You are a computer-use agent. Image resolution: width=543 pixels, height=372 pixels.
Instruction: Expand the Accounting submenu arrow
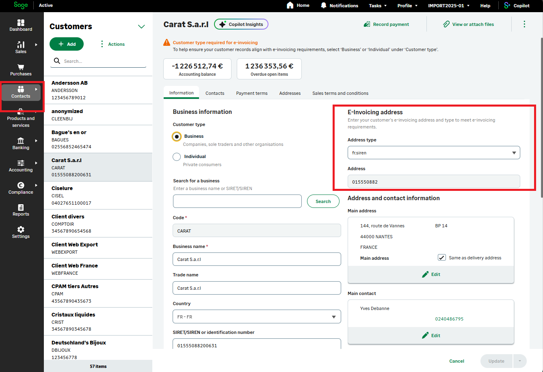pyautogui.click(x=36, y=163)
